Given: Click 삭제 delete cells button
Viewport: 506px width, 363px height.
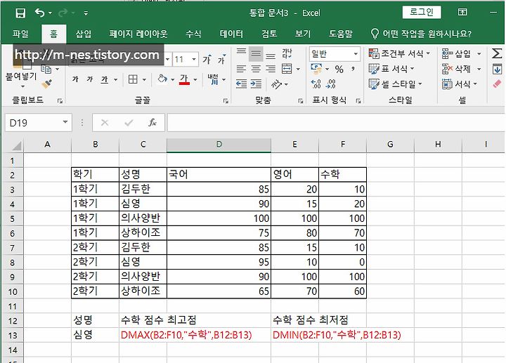Looking at the screenshot, I should [458, 69].
